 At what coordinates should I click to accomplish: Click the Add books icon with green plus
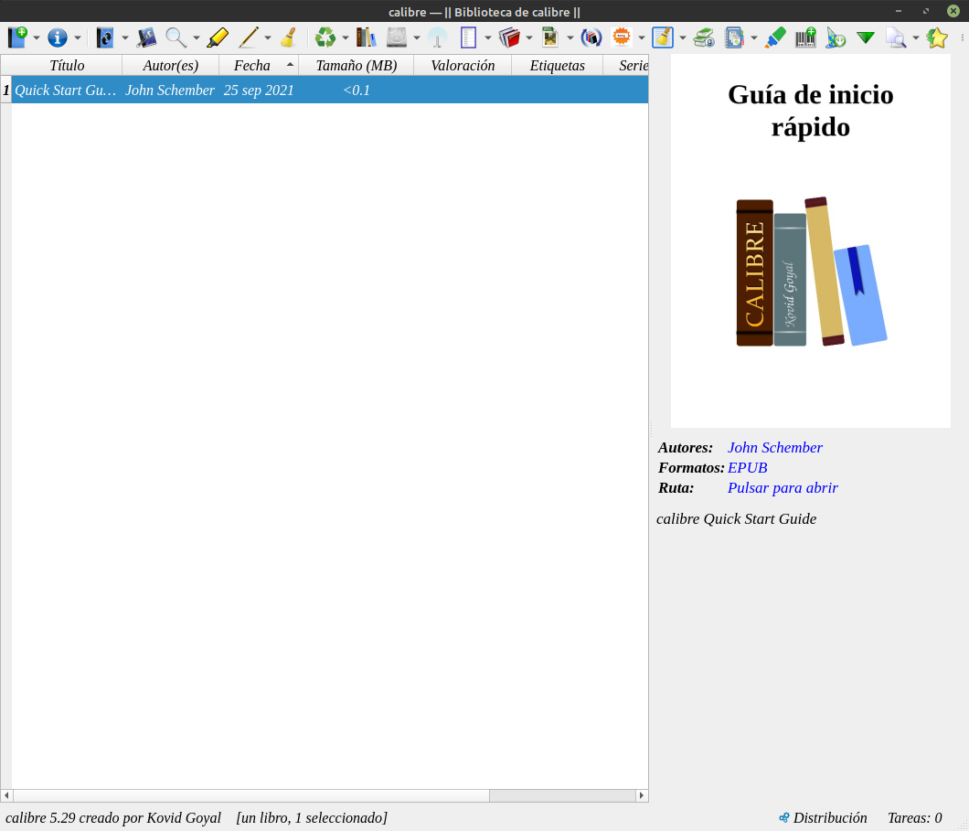pos(17,37)
